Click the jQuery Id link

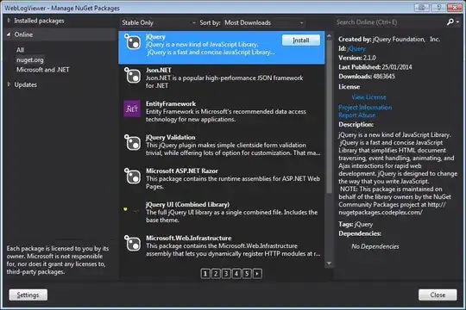[x=356, y=48]
